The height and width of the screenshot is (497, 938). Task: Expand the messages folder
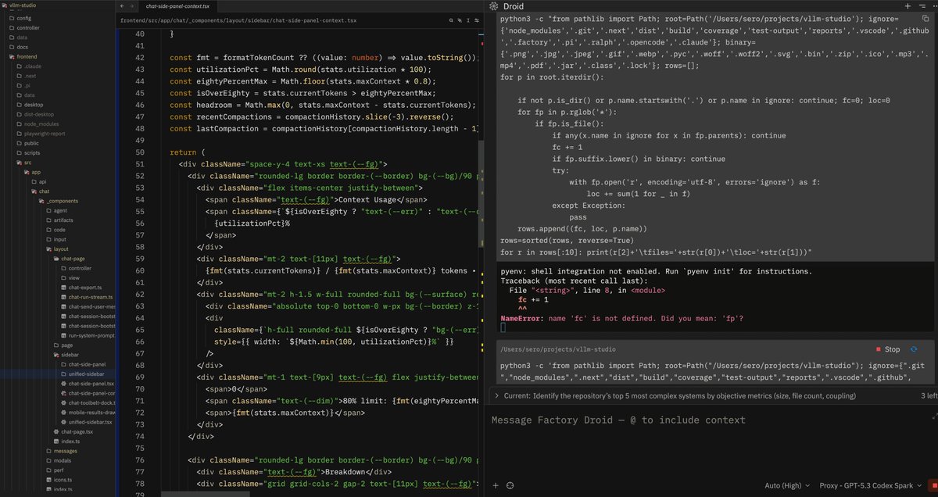click(x=60, y=451)
